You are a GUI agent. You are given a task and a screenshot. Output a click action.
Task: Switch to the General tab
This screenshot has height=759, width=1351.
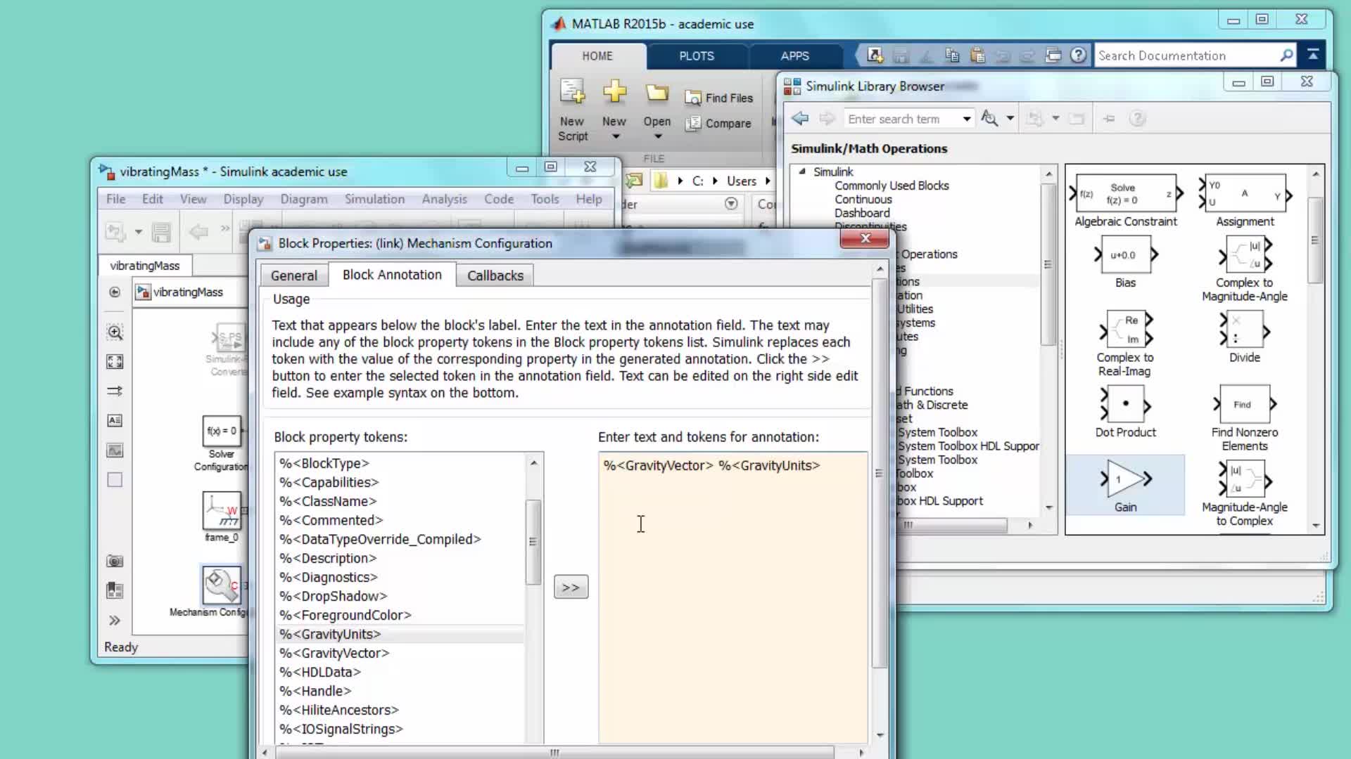[x=294, y=275]
